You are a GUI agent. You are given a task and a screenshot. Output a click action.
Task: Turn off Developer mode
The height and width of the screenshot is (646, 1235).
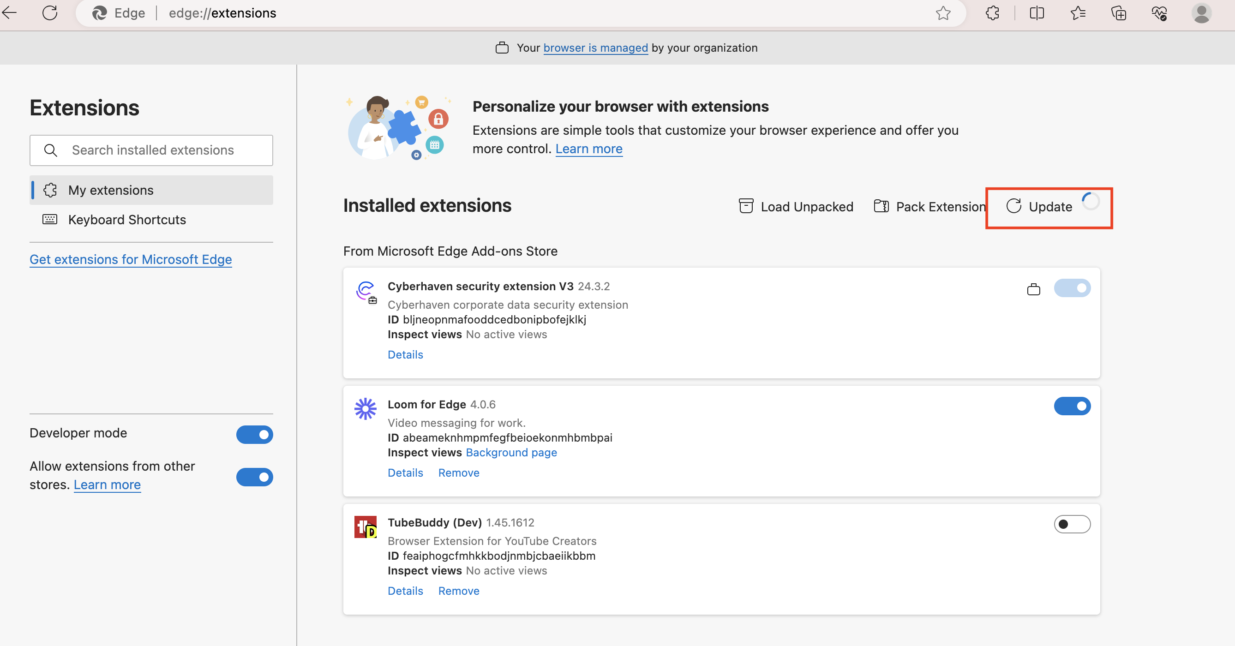(255, 435)
